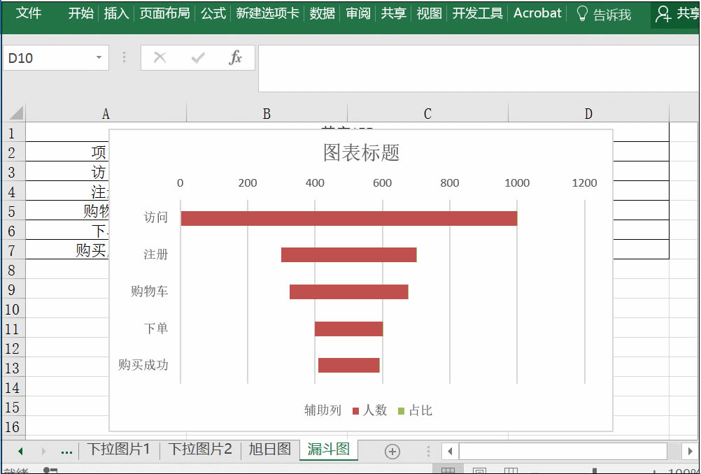Click the Tell Me lightbulb icon

[x=582, y=13]
